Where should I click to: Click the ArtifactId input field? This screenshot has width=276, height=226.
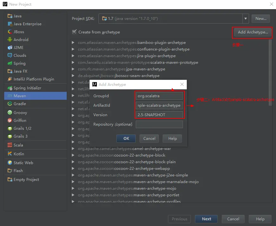[159, 105]
